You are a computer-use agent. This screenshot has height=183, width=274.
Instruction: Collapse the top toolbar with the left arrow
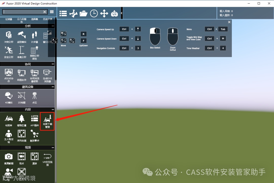[x=122, y=13]
